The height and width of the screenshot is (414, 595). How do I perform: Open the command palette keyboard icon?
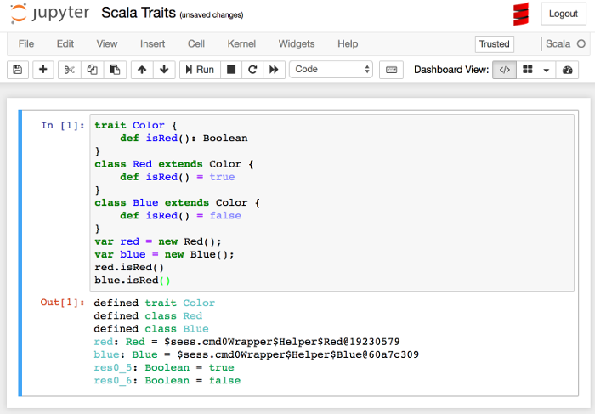[x=391, y=70]
